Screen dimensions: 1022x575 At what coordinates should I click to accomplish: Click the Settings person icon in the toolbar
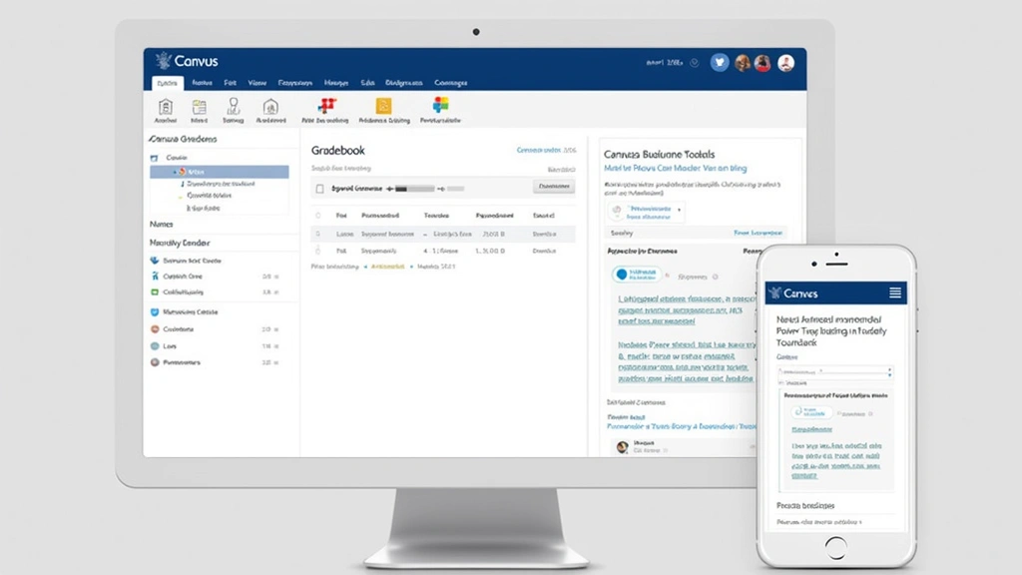[x=231, y=107]
